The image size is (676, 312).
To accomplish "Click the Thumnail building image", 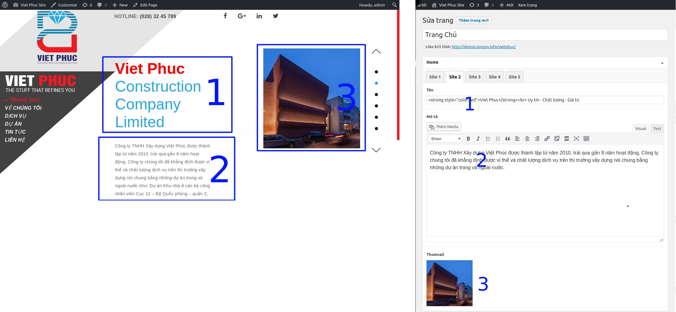I will [449, 283].
